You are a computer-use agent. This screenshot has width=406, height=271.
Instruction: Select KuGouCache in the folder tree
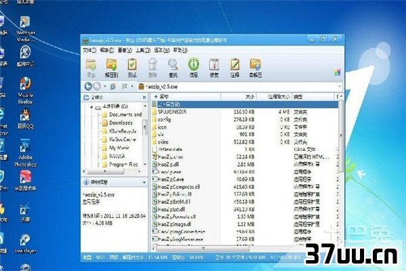coord(122,140)
